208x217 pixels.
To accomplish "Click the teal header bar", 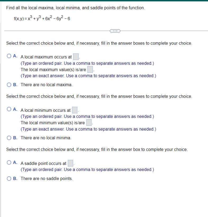I will pyautogui.click(x=104, y=1).
